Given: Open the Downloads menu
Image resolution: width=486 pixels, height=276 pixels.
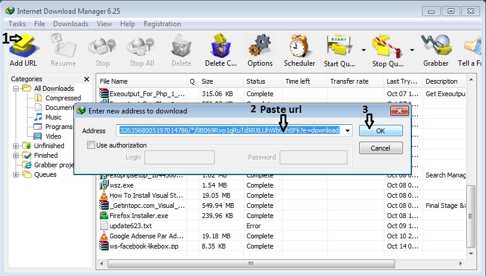Looking at the screenshot, I should 71,24.
